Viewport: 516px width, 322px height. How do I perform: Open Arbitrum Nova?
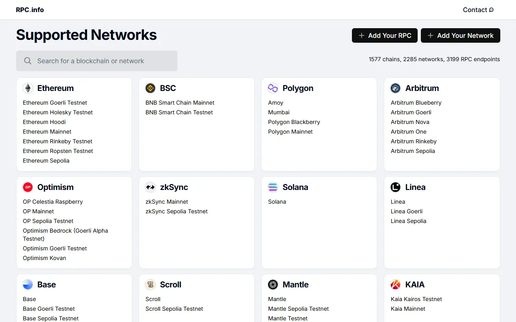click(410, 122)
